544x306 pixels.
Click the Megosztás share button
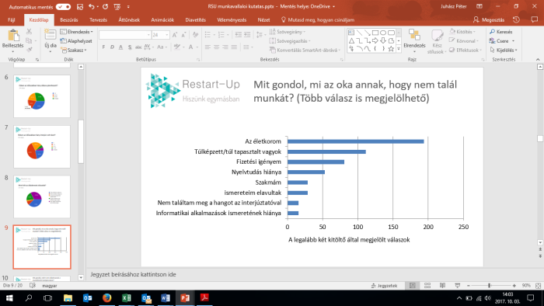click(489, 19)
